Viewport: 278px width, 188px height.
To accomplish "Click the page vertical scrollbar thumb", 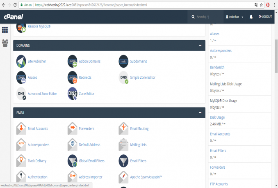I will point(276,56).
